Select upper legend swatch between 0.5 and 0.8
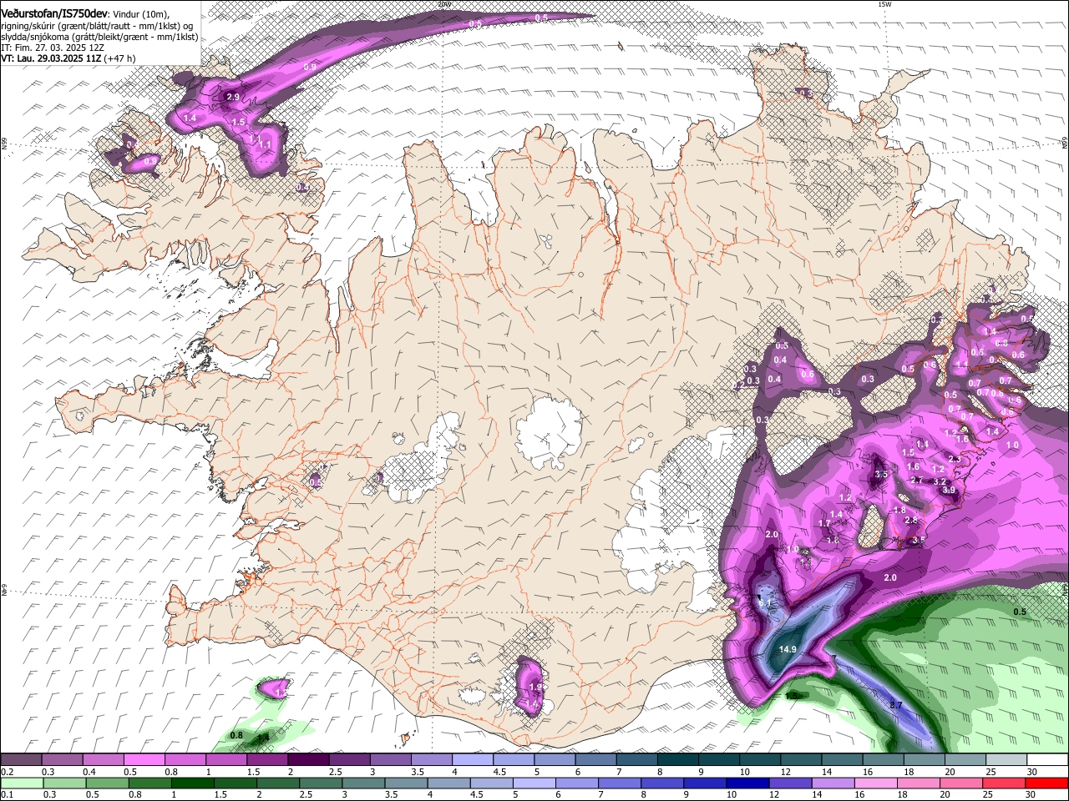1069x801 pixels. click(144, 760)
